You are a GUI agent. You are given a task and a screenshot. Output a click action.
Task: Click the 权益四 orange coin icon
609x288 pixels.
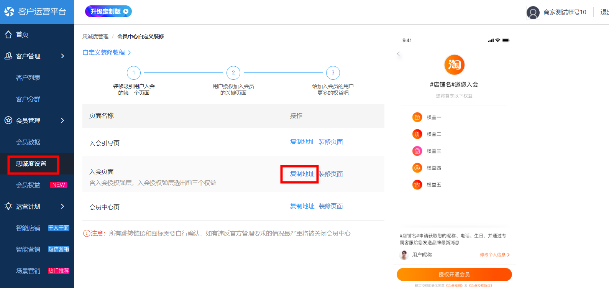417,168
